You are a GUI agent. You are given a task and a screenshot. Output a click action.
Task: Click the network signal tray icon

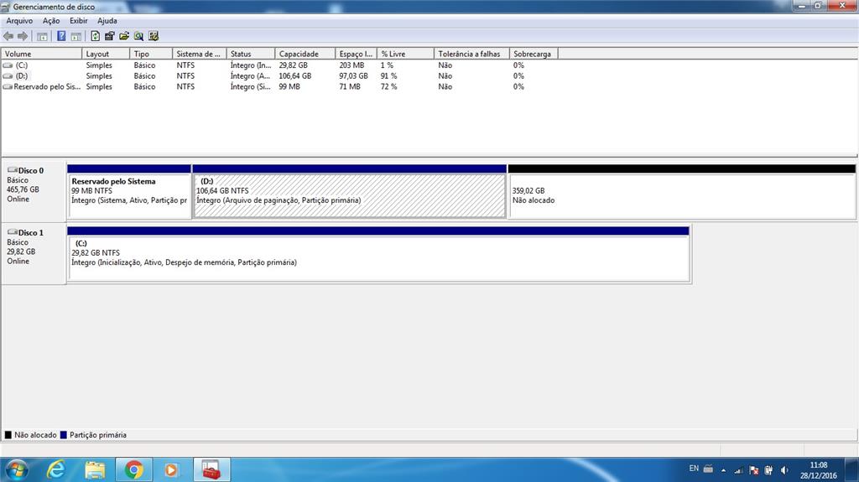(x=738, y=470)
